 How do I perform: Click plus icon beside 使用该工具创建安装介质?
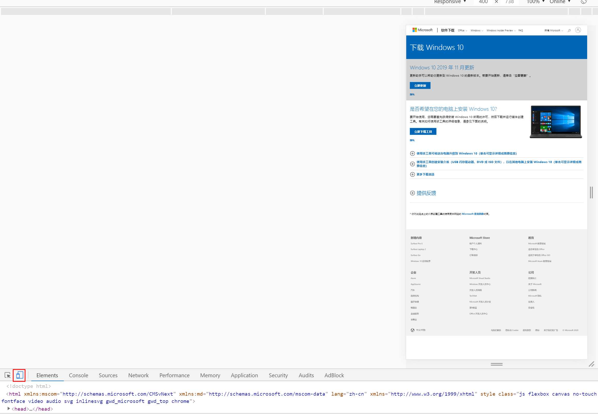point(412,164)
